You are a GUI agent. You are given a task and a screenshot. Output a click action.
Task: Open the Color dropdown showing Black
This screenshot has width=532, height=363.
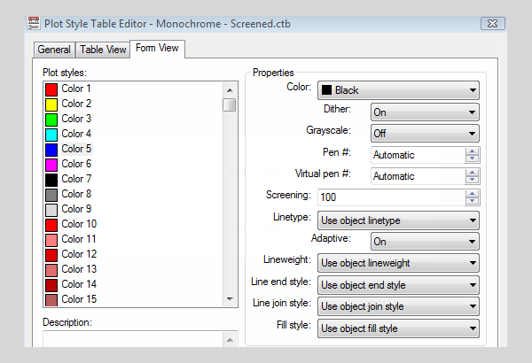tap(398, 90)
